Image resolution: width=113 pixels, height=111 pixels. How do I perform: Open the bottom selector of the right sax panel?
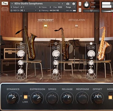(91, 78)
